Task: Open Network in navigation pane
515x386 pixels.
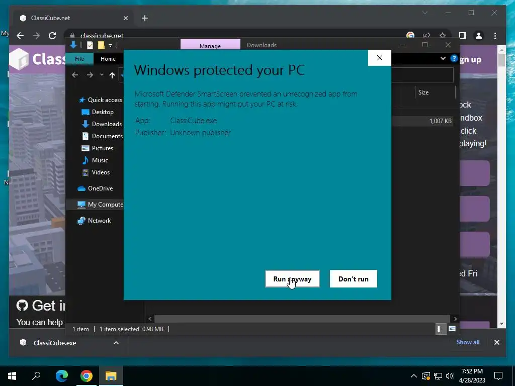Action: click(99, 221)
